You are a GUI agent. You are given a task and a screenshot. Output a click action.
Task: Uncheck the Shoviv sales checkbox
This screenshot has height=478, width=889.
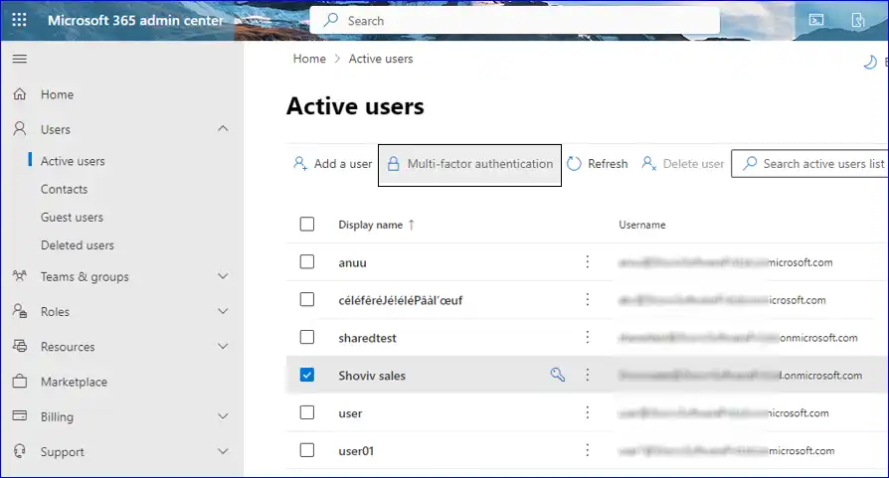[x=306, y=375]
